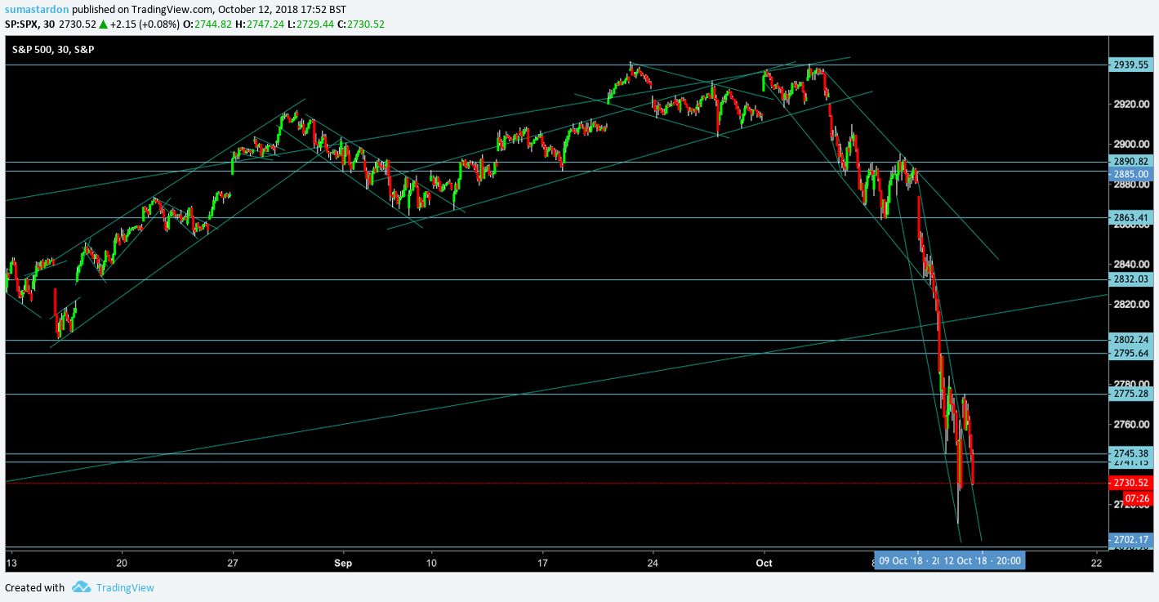Click the TradingView cloud logo icon
The image size is (1159, 602).
[x=81, y=586]
